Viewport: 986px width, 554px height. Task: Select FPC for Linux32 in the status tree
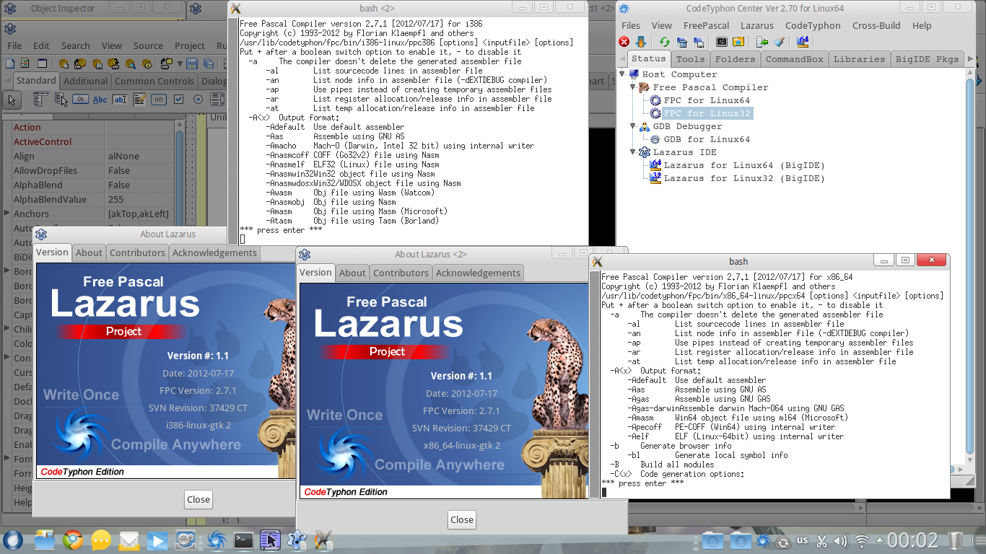pos(706,113)
